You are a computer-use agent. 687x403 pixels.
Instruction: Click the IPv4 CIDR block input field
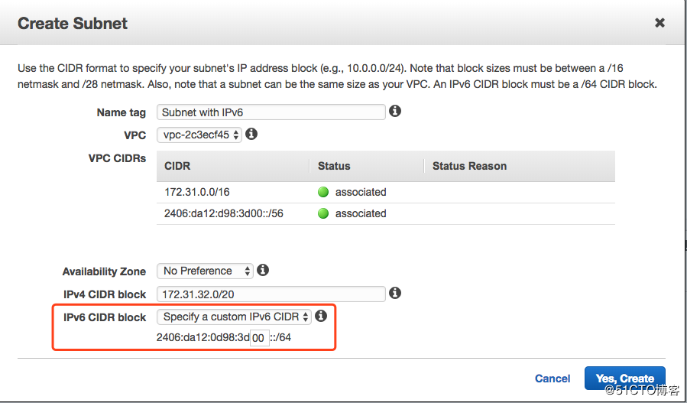(x=271, y=294)
